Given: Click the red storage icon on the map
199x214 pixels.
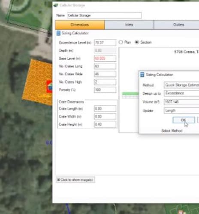Looking at the screenshot, I should pyautogui.click(x=49, y=86).
